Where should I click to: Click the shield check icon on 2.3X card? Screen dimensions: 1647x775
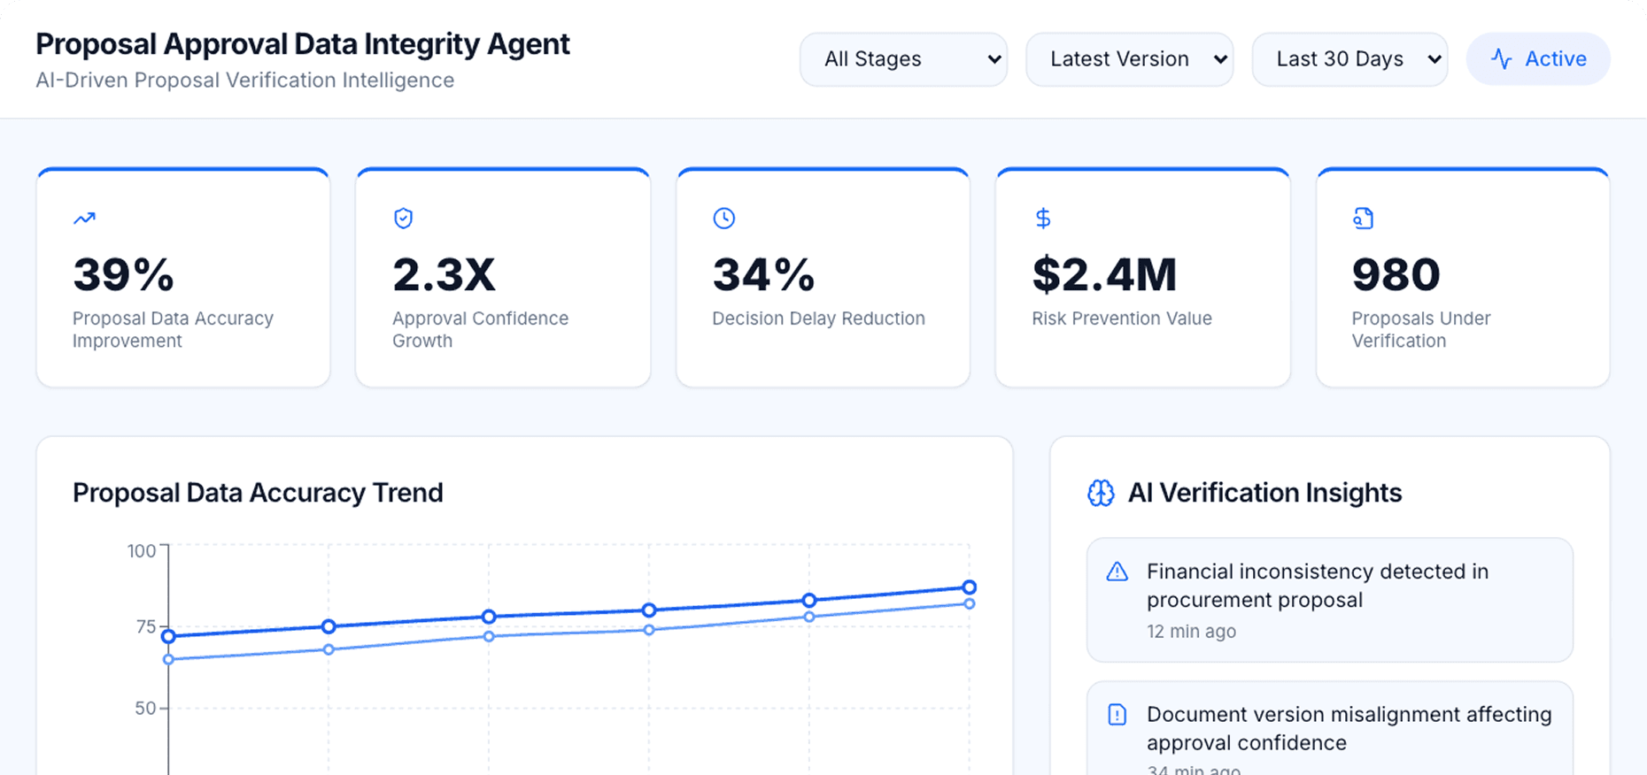coord(404,218)
